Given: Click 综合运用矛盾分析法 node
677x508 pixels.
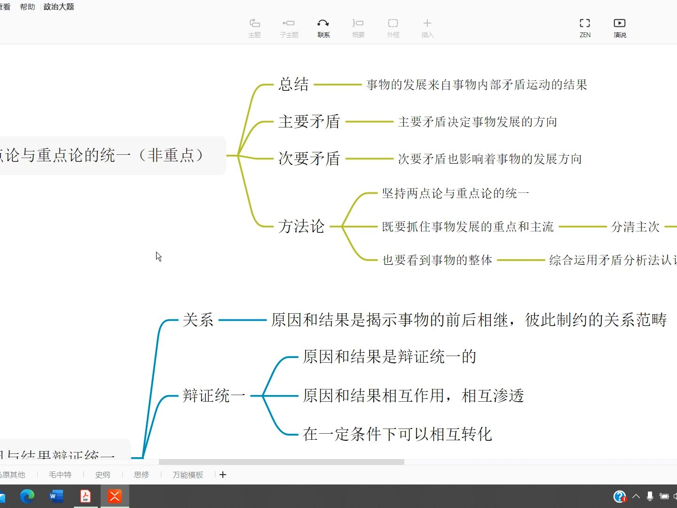Looking at the screenshot, I should click(613, 260).
